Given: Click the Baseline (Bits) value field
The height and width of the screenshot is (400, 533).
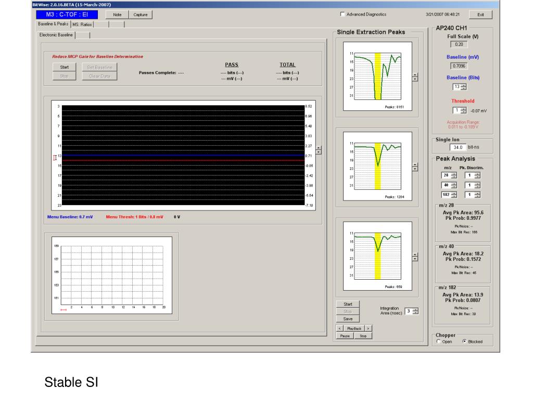Looking at the screenshot, I should 456,87.
